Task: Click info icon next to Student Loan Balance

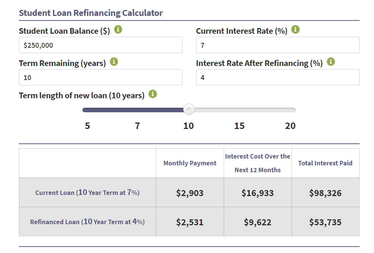Action: click(118, 30)
